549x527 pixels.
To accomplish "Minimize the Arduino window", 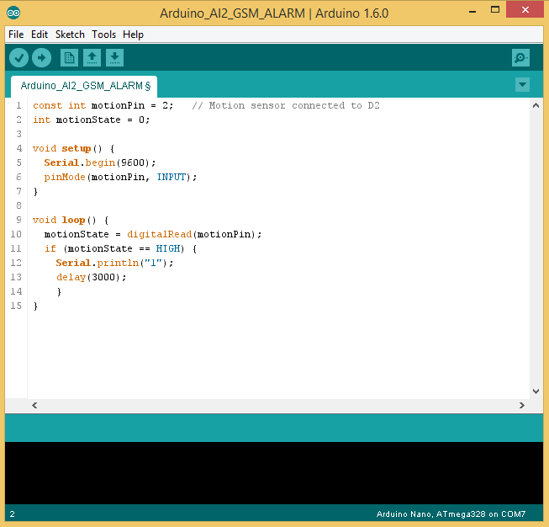I will pos(472,10).
